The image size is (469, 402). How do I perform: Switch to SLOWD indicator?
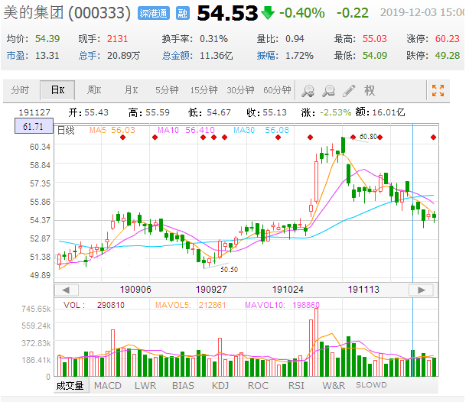371,385
